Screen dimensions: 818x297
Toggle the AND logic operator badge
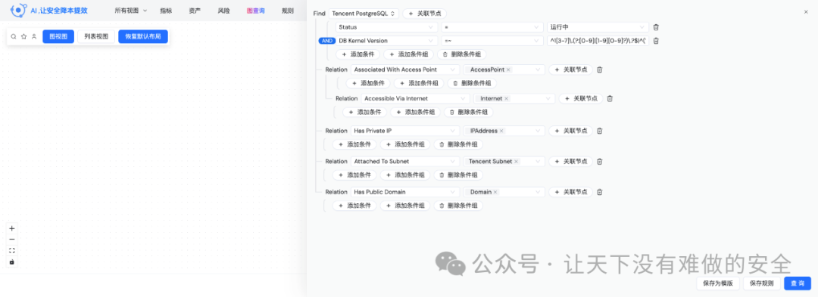coord(326,41)
